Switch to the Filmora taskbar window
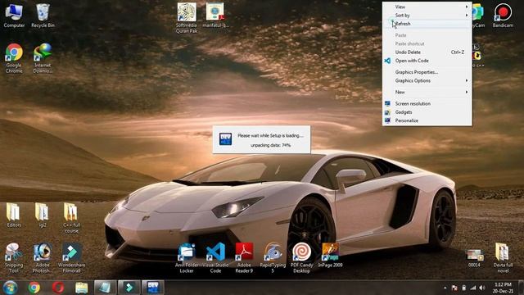The image size is (524, 295). point(129,288)
